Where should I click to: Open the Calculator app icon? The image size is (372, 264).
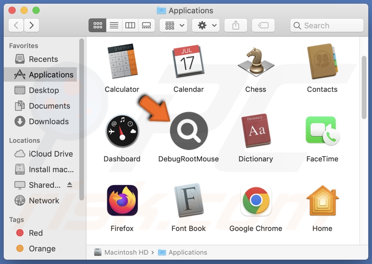pyautogui.click(x=122, y=62)
